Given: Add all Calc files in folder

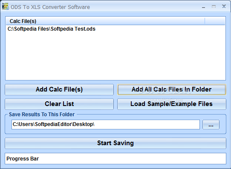Looking at the screenshot, I should pyautogui.click(x=172, y=89).
